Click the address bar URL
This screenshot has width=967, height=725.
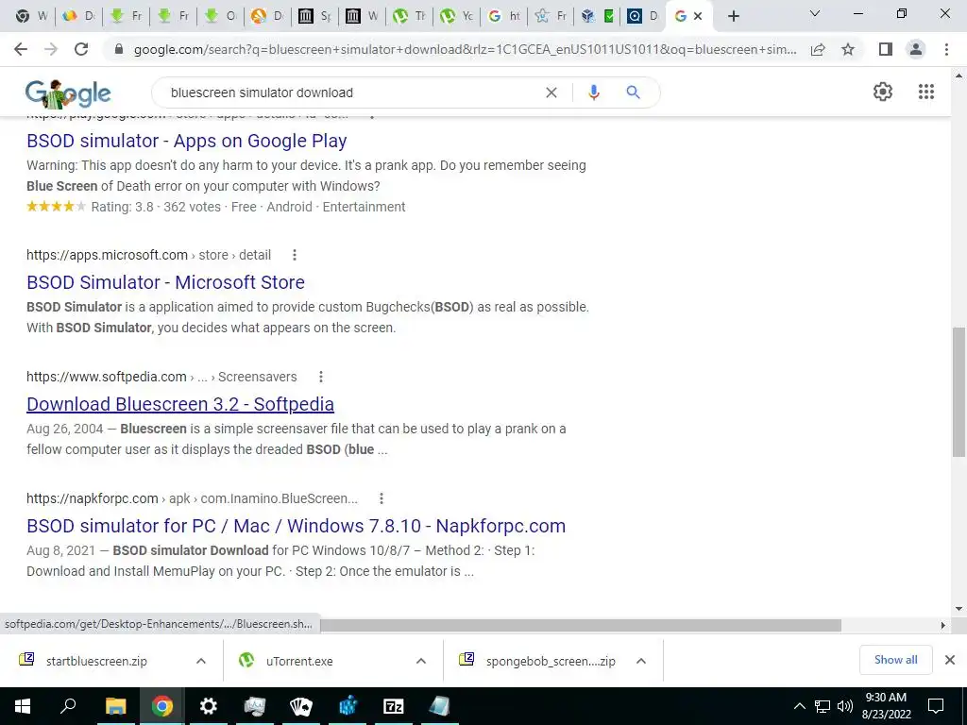[x=465, y=49]
